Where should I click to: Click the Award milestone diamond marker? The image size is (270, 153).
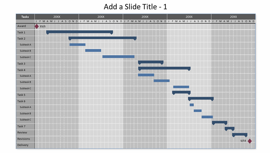(x=37, y=27)
